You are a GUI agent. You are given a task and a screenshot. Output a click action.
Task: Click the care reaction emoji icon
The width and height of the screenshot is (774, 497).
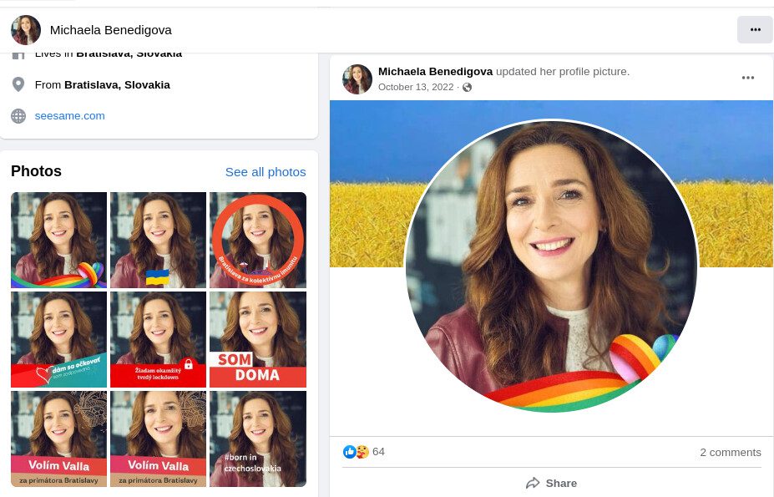[362, 452]
